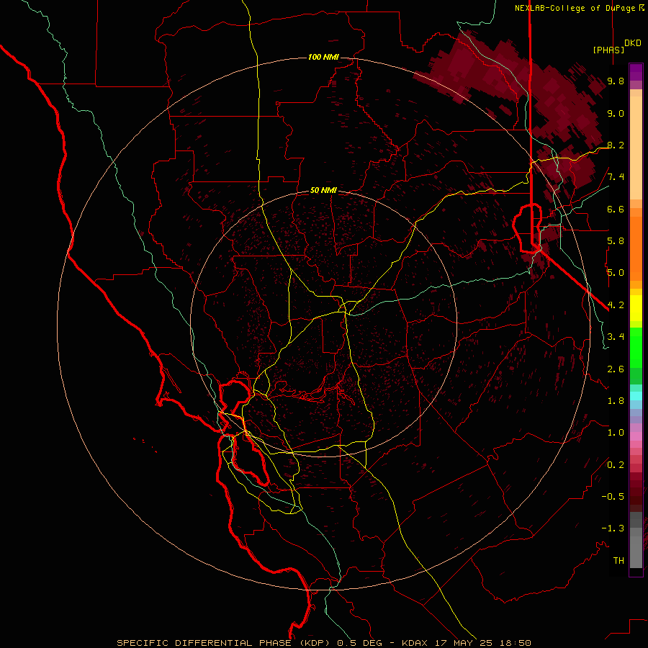The height and width of the screenshot is (648, 648).
Task: Click the DKD label above the color scale
Action: point(633,43)
